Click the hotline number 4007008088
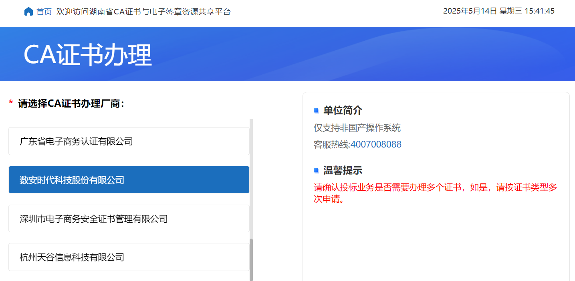Screen dimensions: 575x281 pos(376,144)
